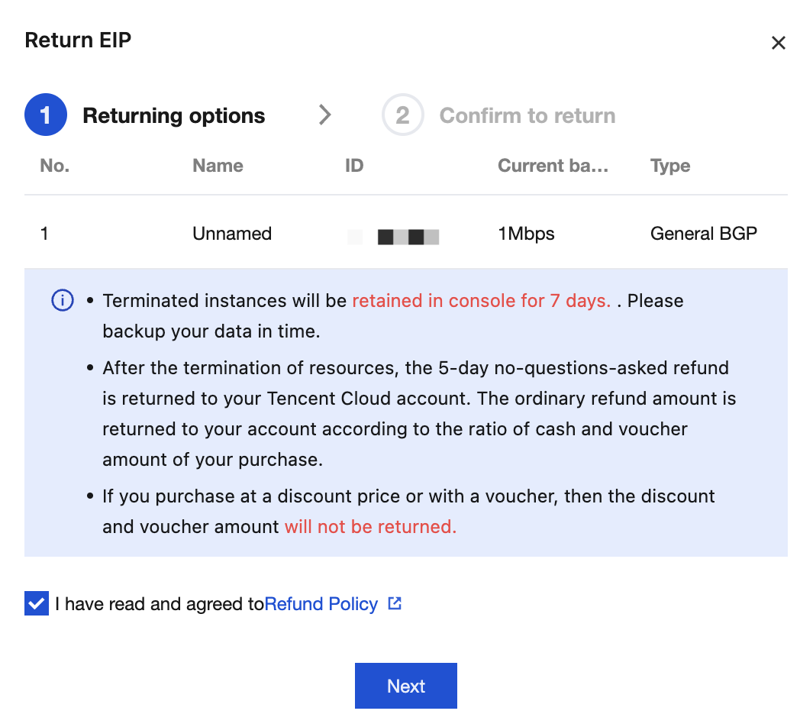The height and width of the screenshot is (727, 800).
Task: Click the Name column header
Action: (x=218, y=166)
